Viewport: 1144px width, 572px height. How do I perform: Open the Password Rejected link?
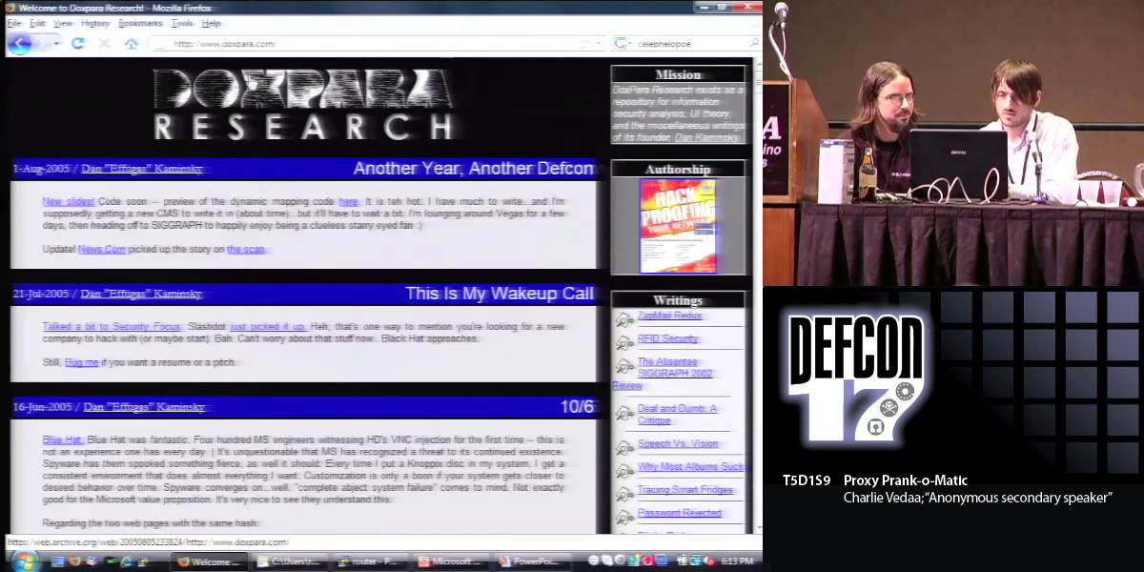pyautogui.click(x=680, y=513)
